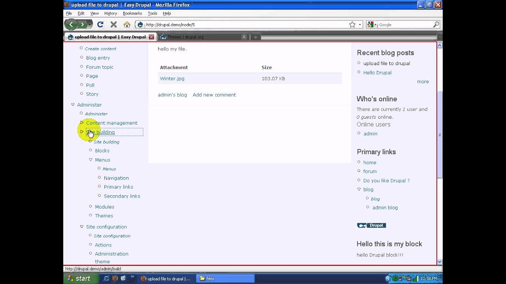The width and height of the screenshot is (506, 284).
Task: Open the 'more' recent blog posts link
Action: tap(423, 82)
